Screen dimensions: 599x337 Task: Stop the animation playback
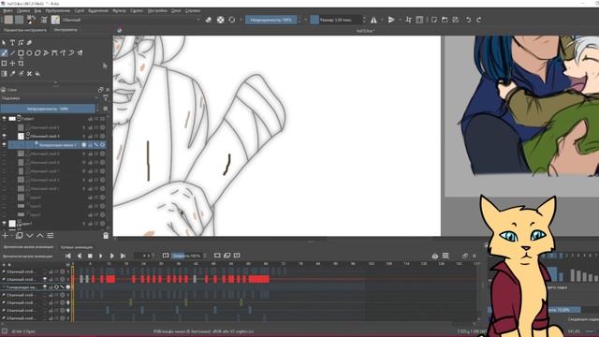click(x=90, y=256)
